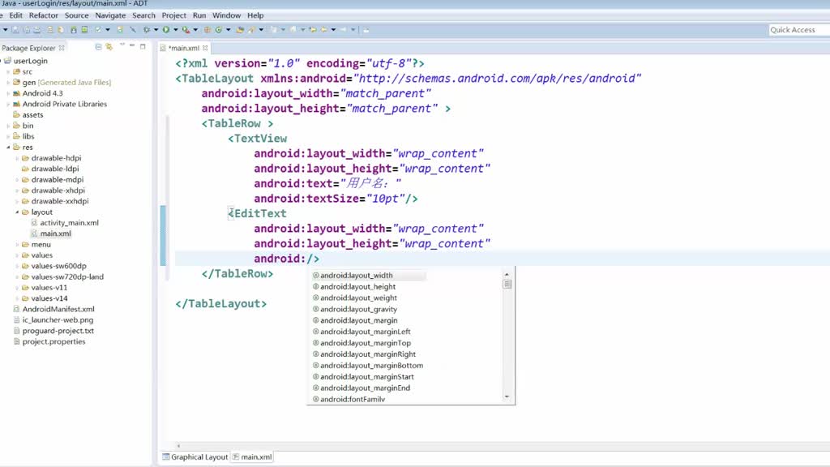This screenshot has height=467, width=830.
Task: Click the New Java Class icon
Action: click(x=219, y=30)
